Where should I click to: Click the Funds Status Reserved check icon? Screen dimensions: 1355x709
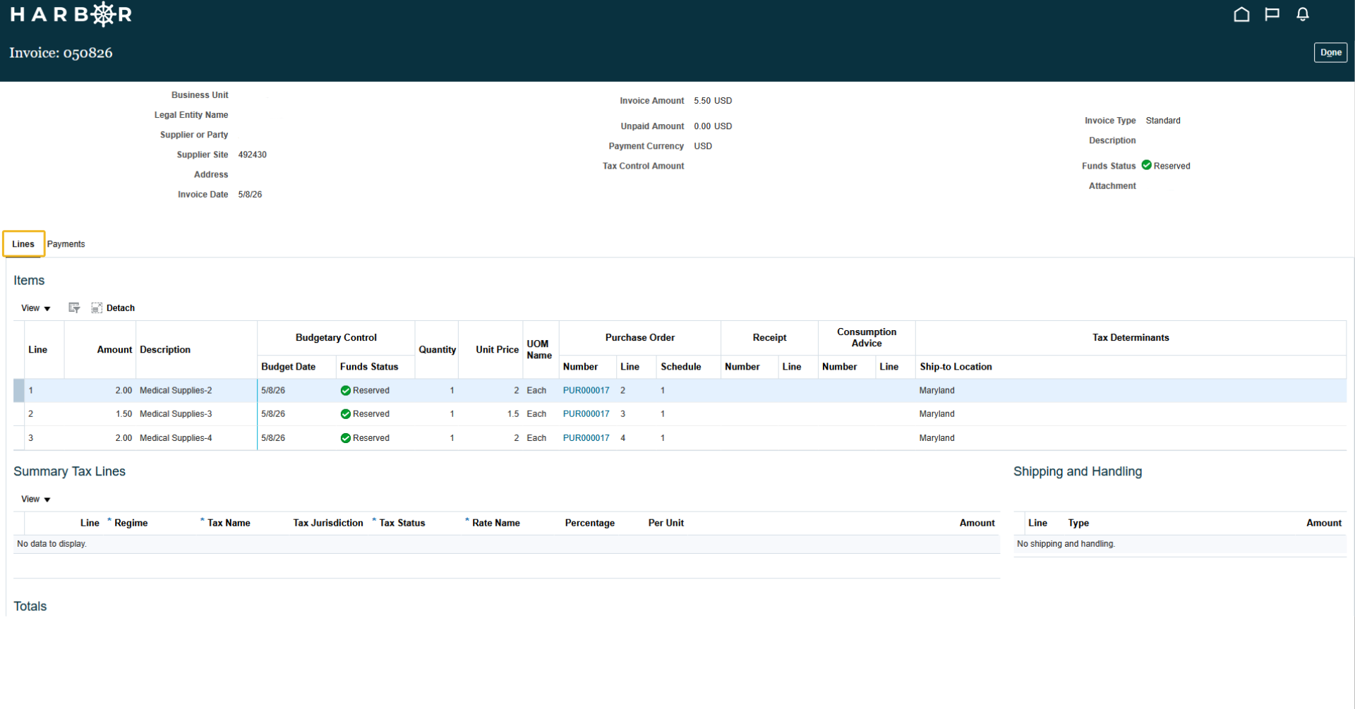[x=1147, y=165]
